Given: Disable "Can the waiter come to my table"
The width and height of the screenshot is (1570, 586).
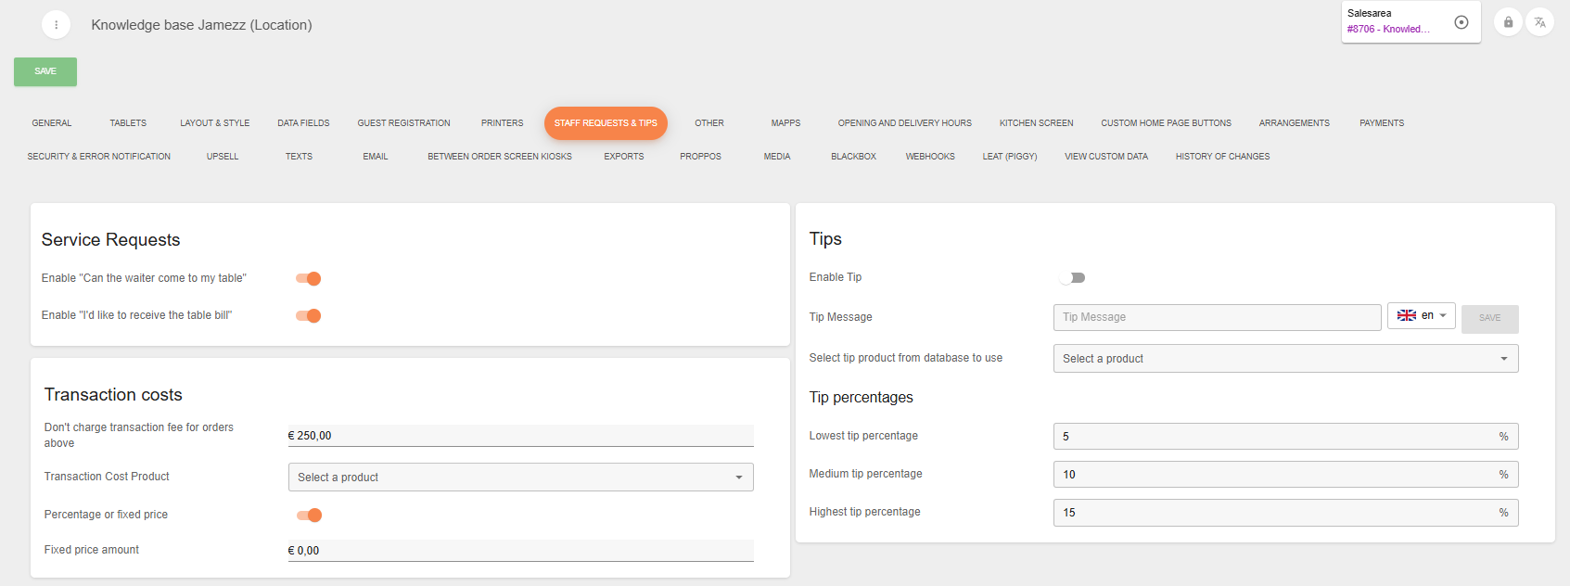Looking at the screenshot, I should pos(309,278).
